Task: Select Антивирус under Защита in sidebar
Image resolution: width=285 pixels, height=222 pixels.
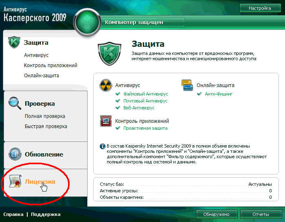Action: [36, 55]
